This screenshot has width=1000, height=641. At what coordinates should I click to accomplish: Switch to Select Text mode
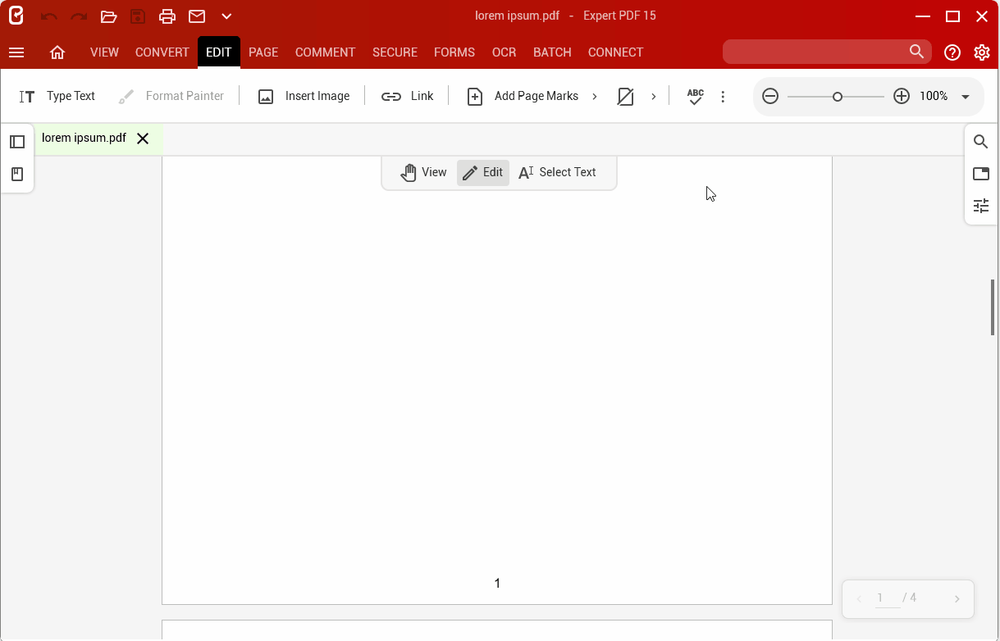coord(558,172)
